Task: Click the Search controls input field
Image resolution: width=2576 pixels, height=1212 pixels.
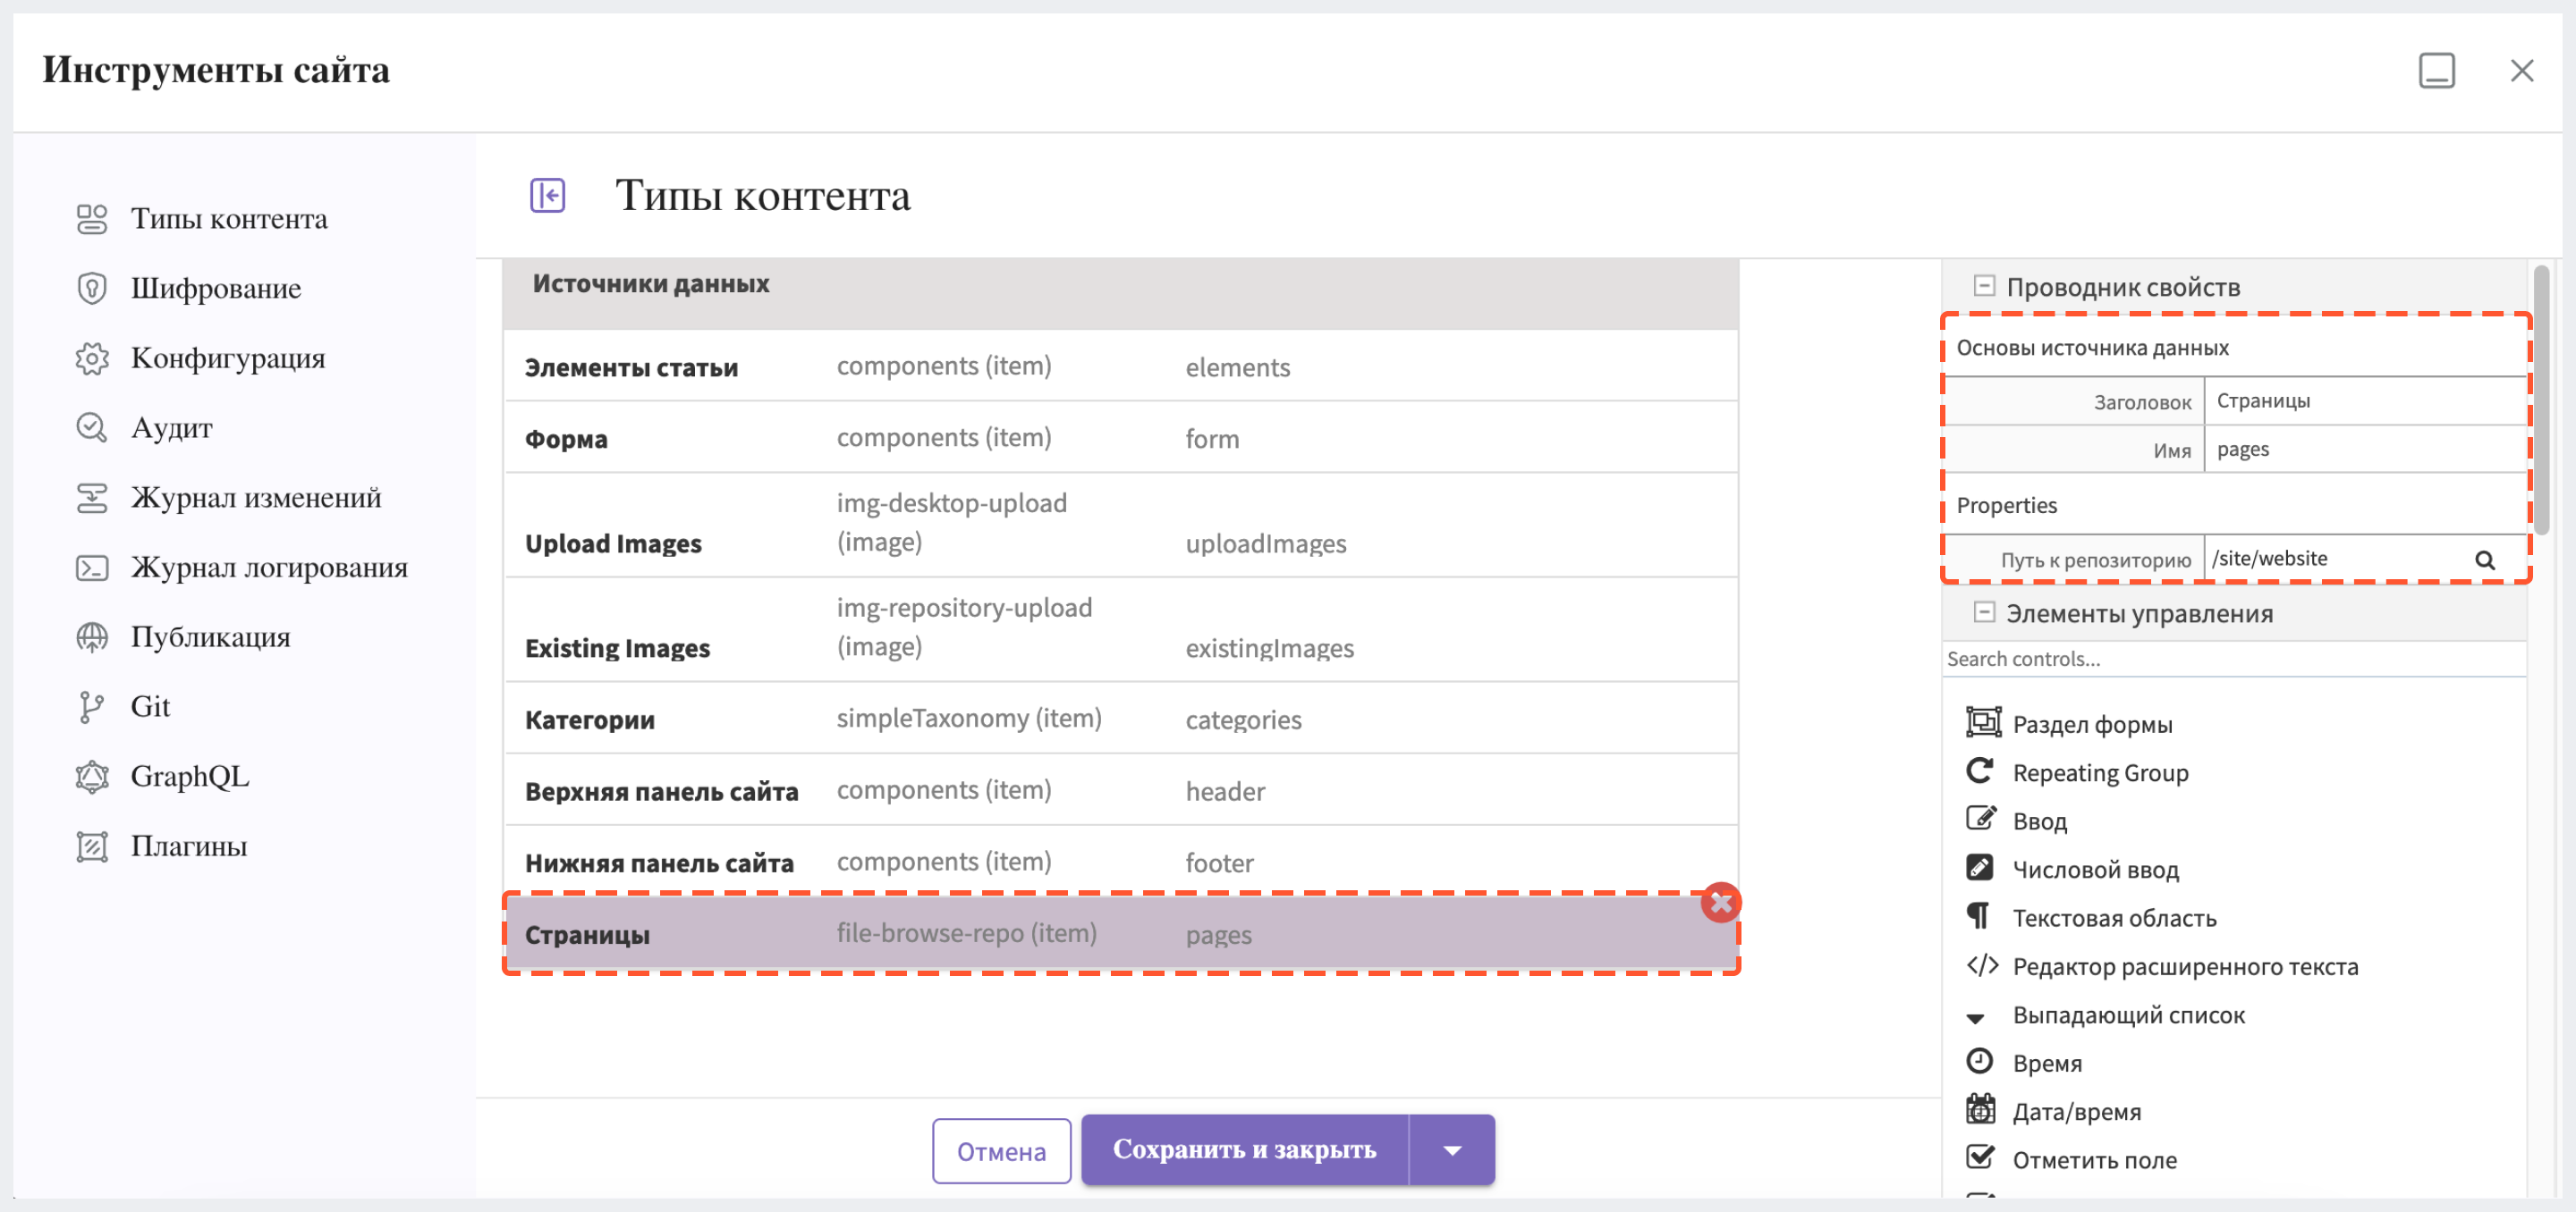Action: pos(2233,659)
